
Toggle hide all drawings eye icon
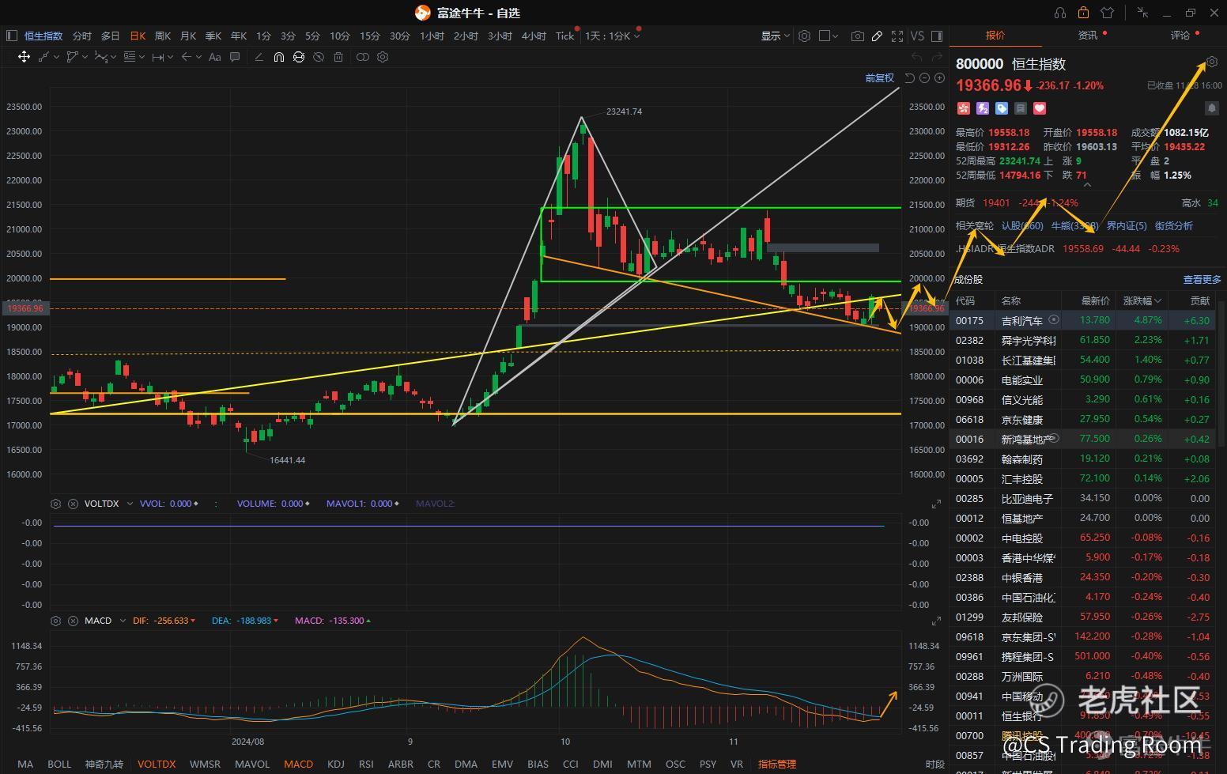click(x=319, y=57)
